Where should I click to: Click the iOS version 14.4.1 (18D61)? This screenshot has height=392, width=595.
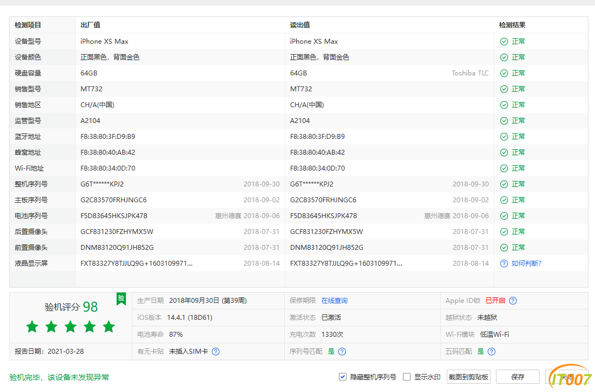190,318
